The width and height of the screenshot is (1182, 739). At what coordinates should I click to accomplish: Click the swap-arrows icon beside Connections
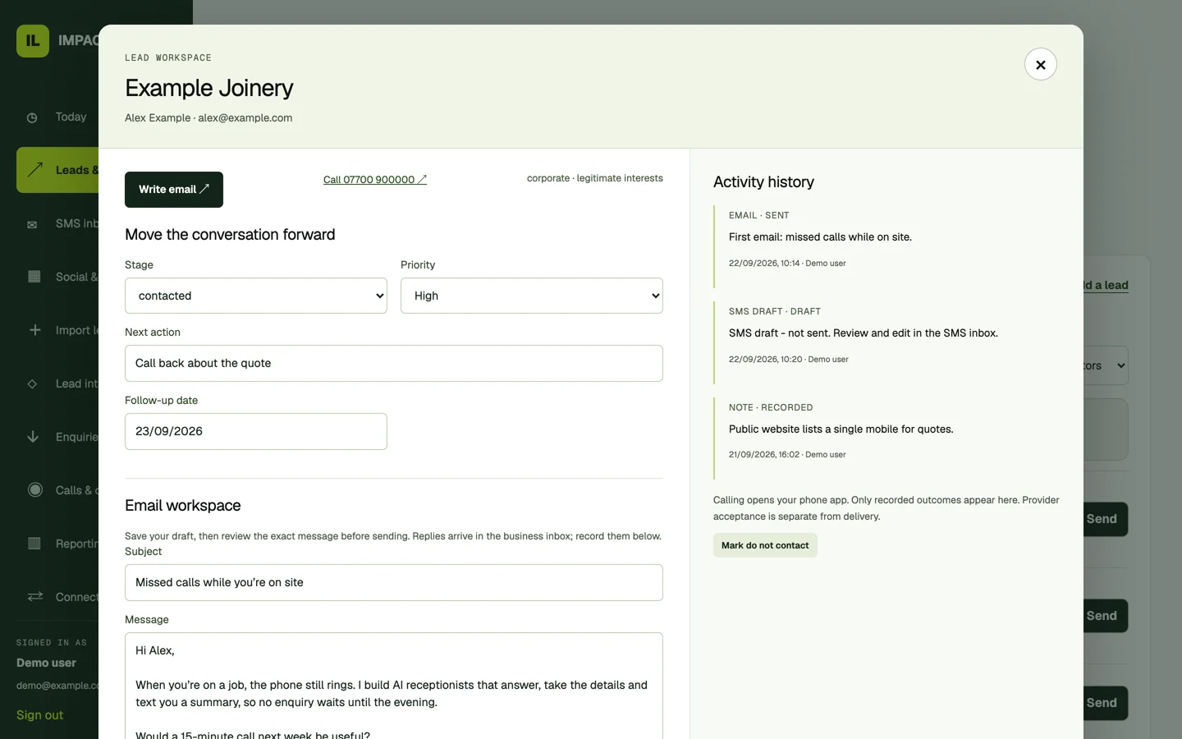(x=34, y=596)
